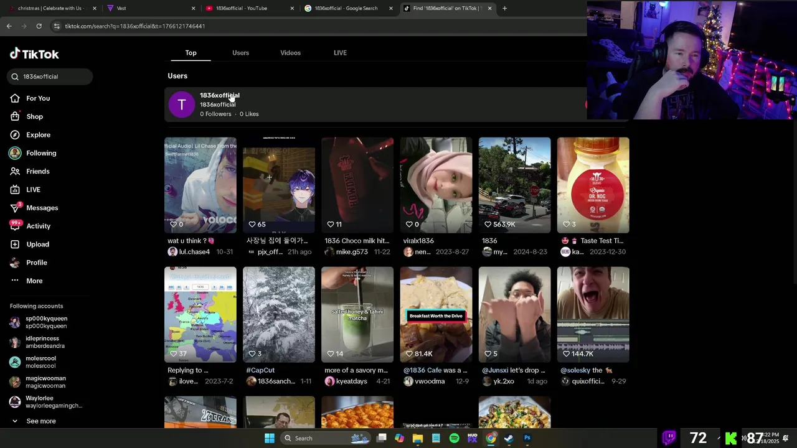
Task: Open the viralx1836 video thumbnail
Action: (x=436, y=185)
